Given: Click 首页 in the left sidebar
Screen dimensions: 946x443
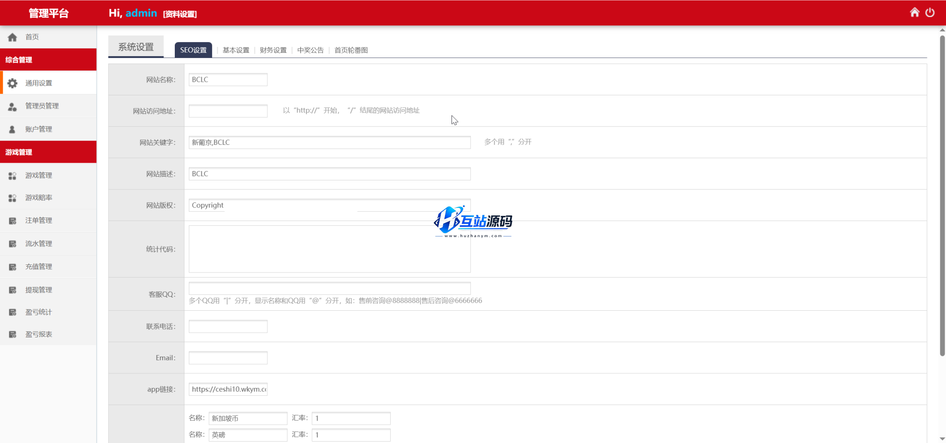Looking at the screenshot, I should point(32,37).
